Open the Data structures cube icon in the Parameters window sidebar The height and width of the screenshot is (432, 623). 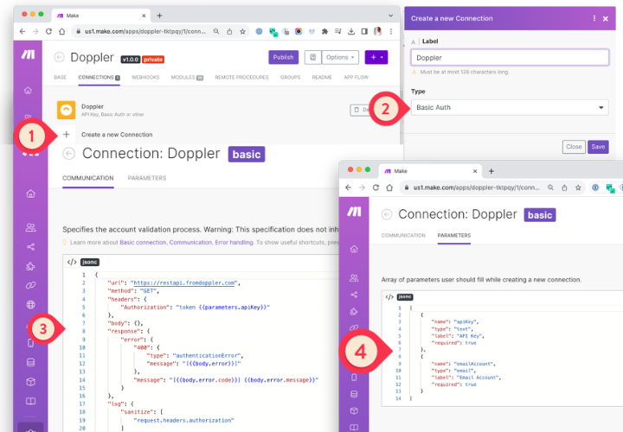354,410
